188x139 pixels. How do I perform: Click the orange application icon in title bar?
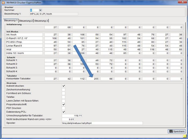(3, 2)
